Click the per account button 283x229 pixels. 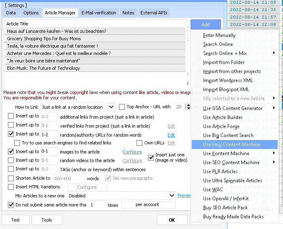pyautogui.click(x=148, y=205)
